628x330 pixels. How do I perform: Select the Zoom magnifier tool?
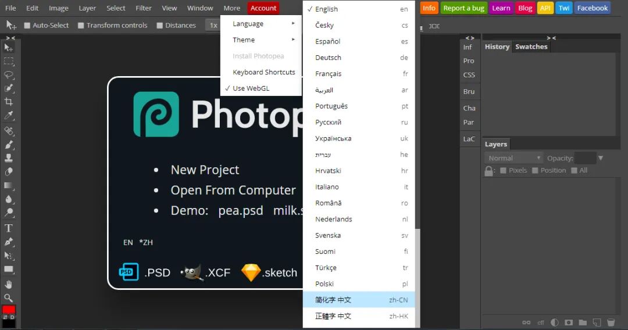coord(8,297)
